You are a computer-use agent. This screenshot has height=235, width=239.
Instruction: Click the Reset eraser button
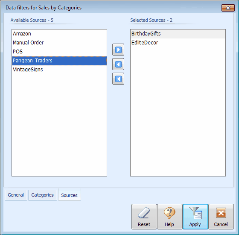coord(144,217)
